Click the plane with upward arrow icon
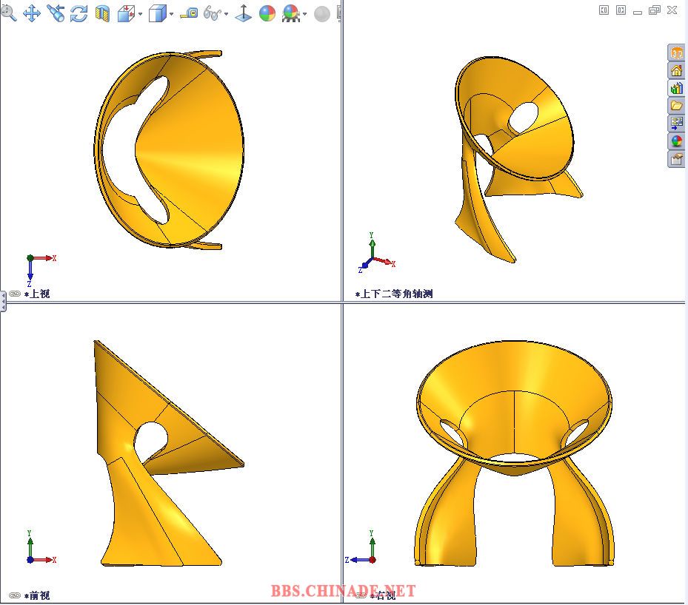The height and width of the screenshot is (605, 688). (x=244, y=13)
